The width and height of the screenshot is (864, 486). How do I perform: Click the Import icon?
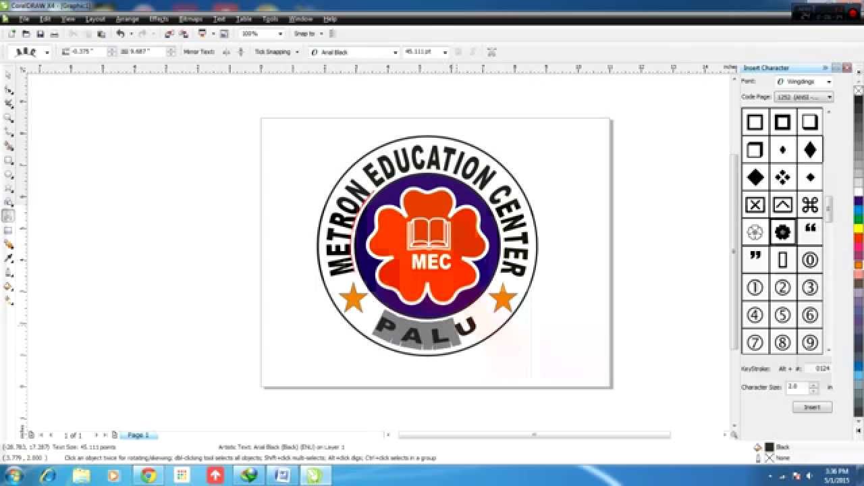169,34
